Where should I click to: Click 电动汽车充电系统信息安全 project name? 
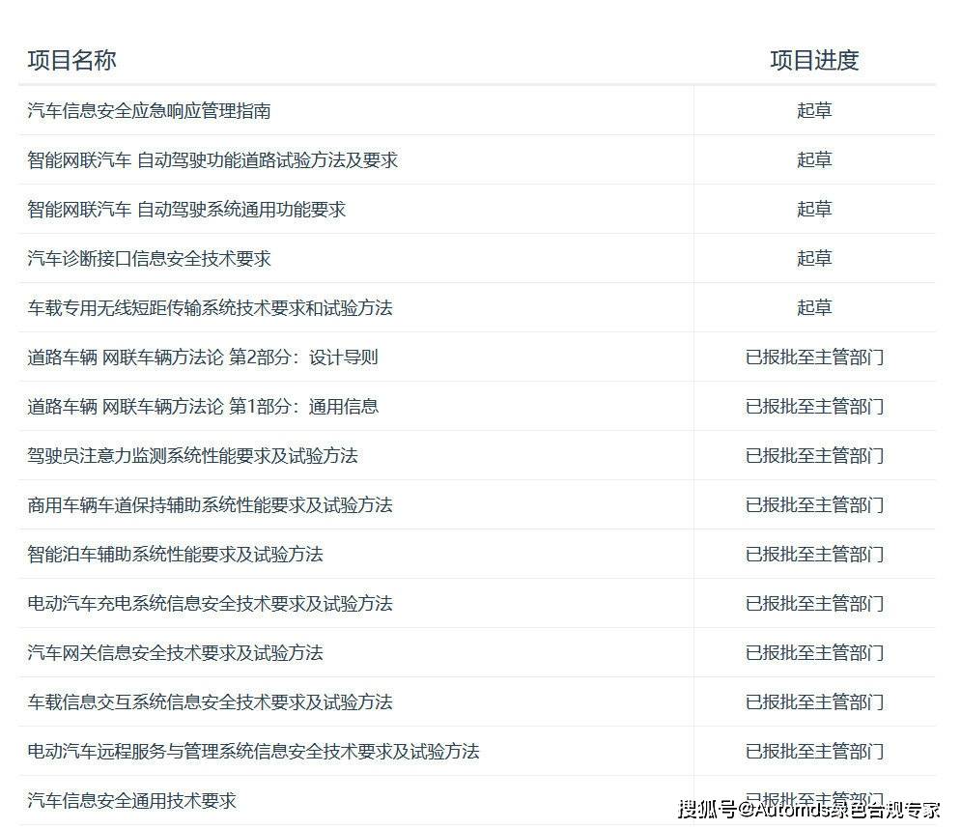[x=210, y=604]
